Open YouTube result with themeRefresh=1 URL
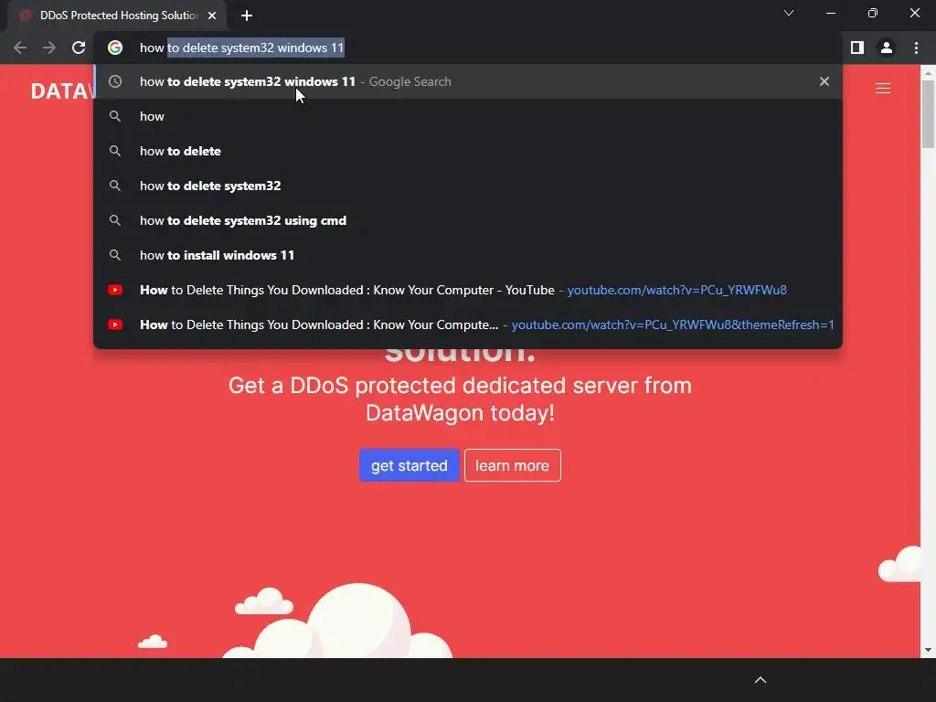The image size is (936, 702). tap(468, 324)
